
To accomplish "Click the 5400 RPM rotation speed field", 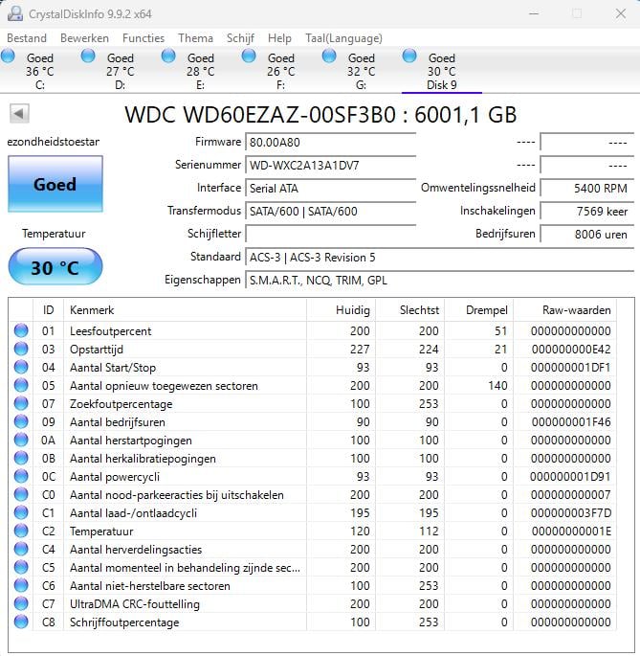I will pyautogui.click(x=587, y=189).
